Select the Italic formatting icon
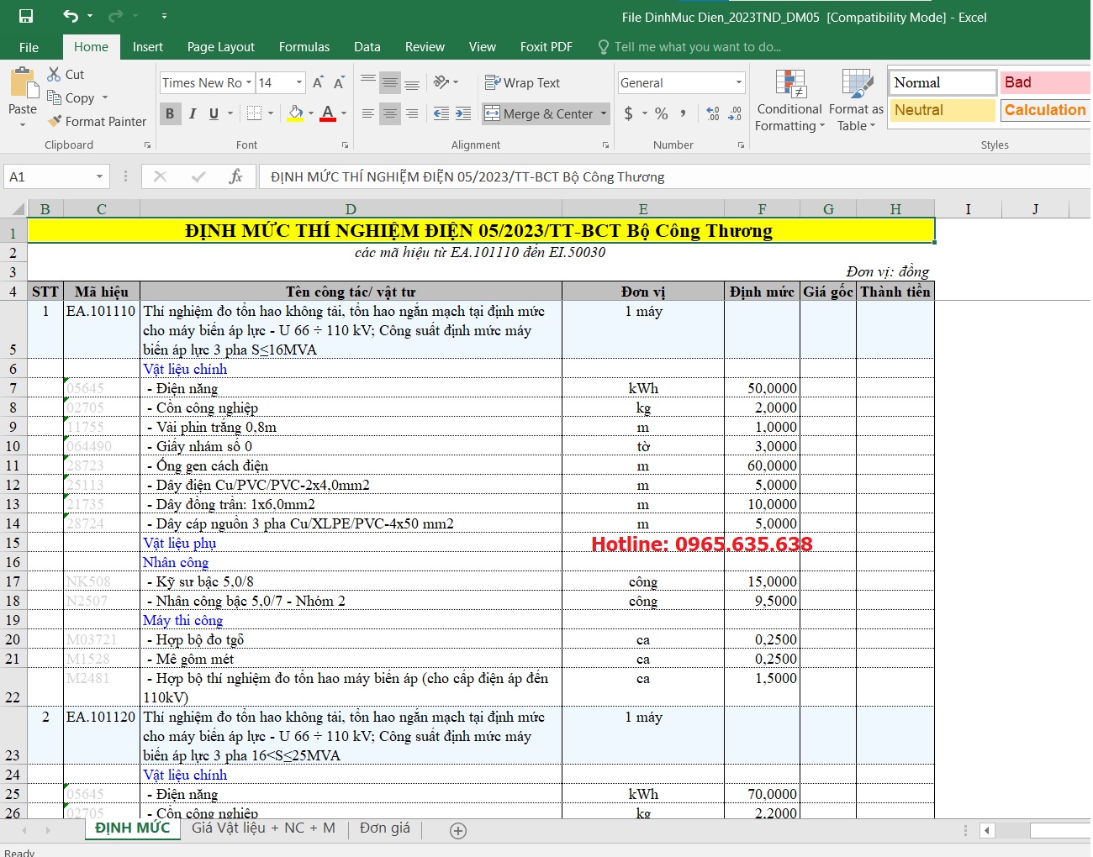Image resolution: width=1093 pixels, height=857 pixels. [193, 113]
